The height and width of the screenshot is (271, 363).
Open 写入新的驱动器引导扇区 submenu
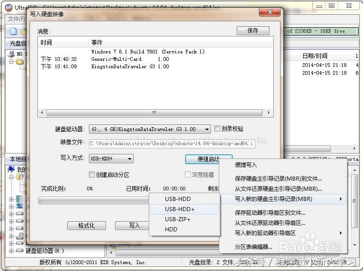(x=283, y=233)
